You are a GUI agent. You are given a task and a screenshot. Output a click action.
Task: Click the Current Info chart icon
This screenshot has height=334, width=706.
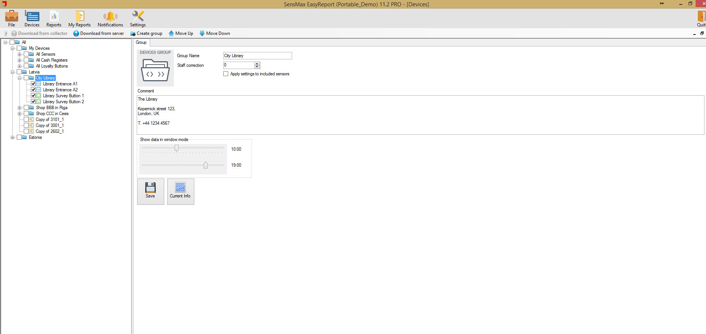[x=181, y=187]
